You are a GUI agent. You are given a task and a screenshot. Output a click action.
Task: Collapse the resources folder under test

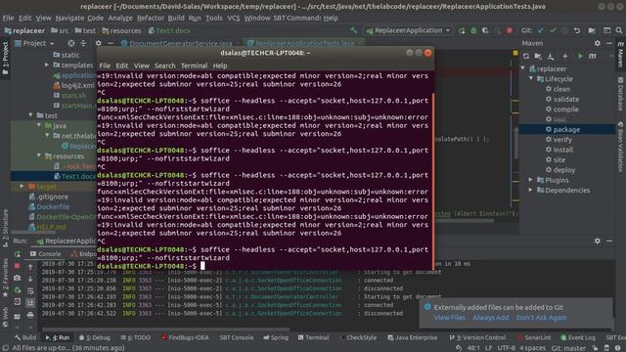(x=39, y=155)
